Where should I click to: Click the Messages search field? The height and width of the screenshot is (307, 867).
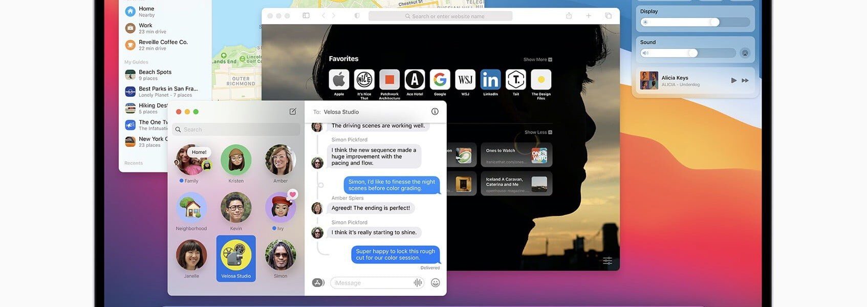click(236, 129)
